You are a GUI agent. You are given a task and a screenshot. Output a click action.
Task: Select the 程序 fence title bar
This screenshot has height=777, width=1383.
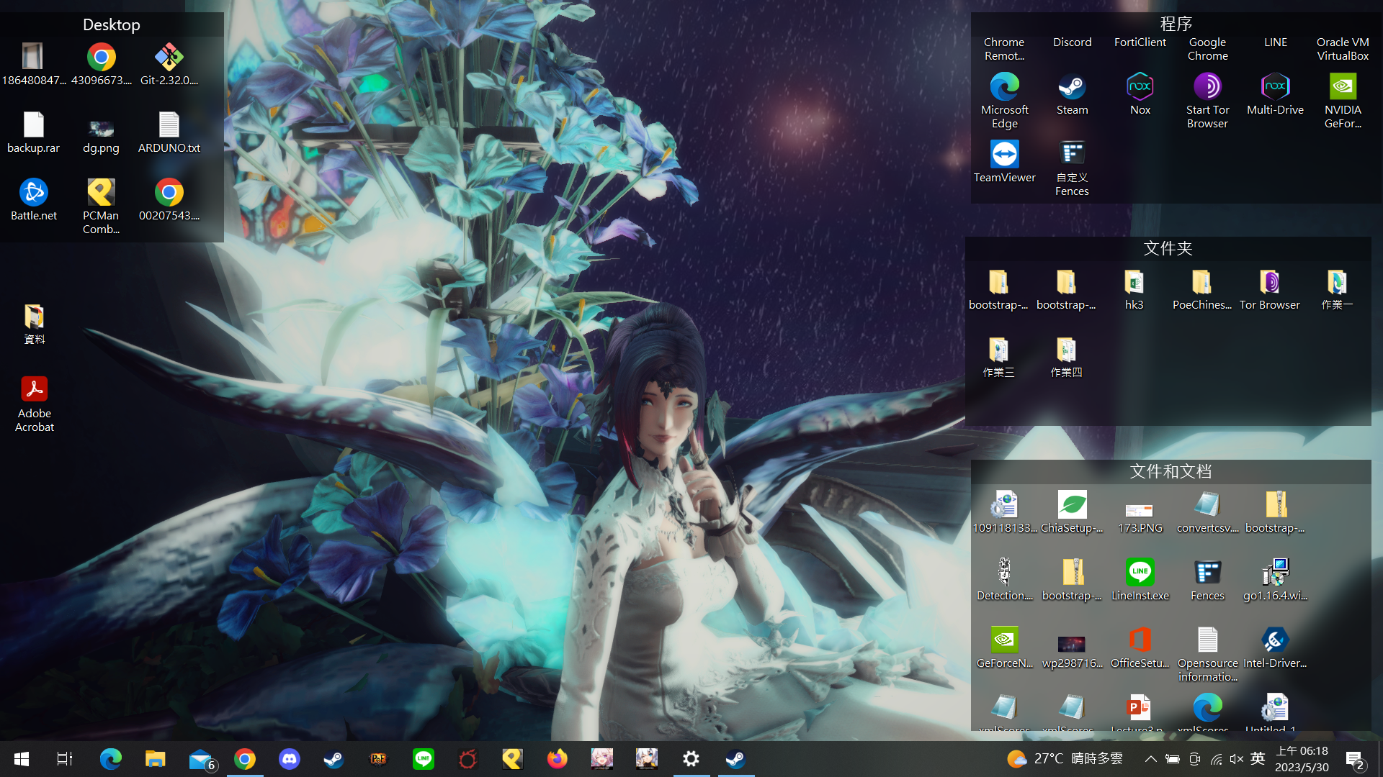coord(1176,24)
